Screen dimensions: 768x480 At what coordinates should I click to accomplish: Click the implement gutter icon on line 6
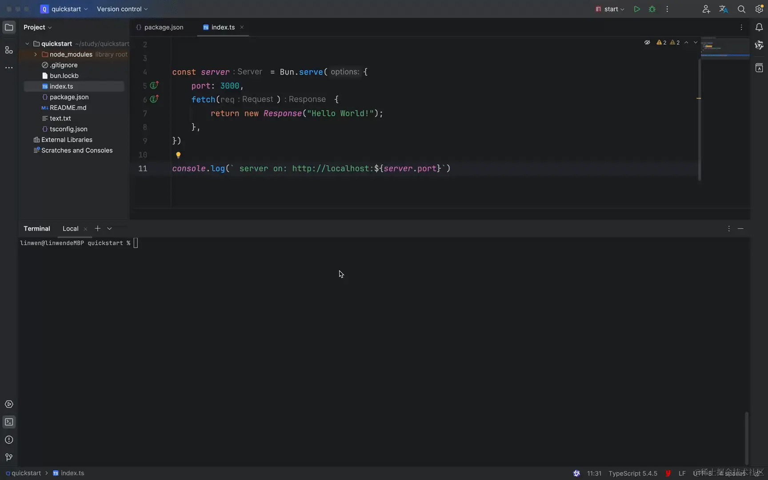pos(154,99)
